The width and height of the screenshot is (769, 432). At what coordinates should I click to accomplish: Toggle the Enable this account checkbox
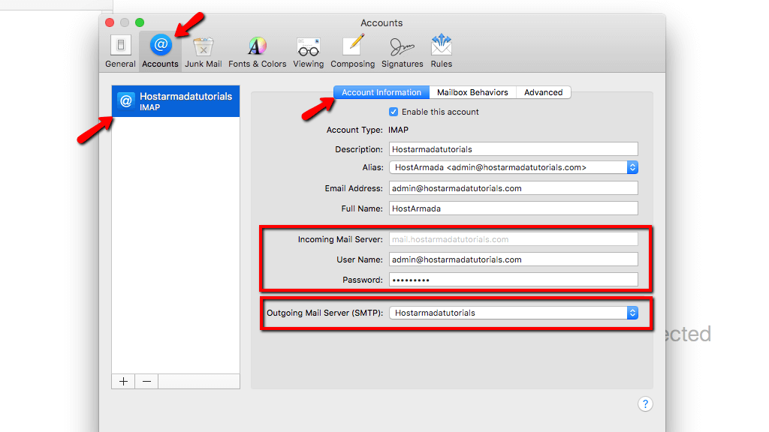coord(394,112)
